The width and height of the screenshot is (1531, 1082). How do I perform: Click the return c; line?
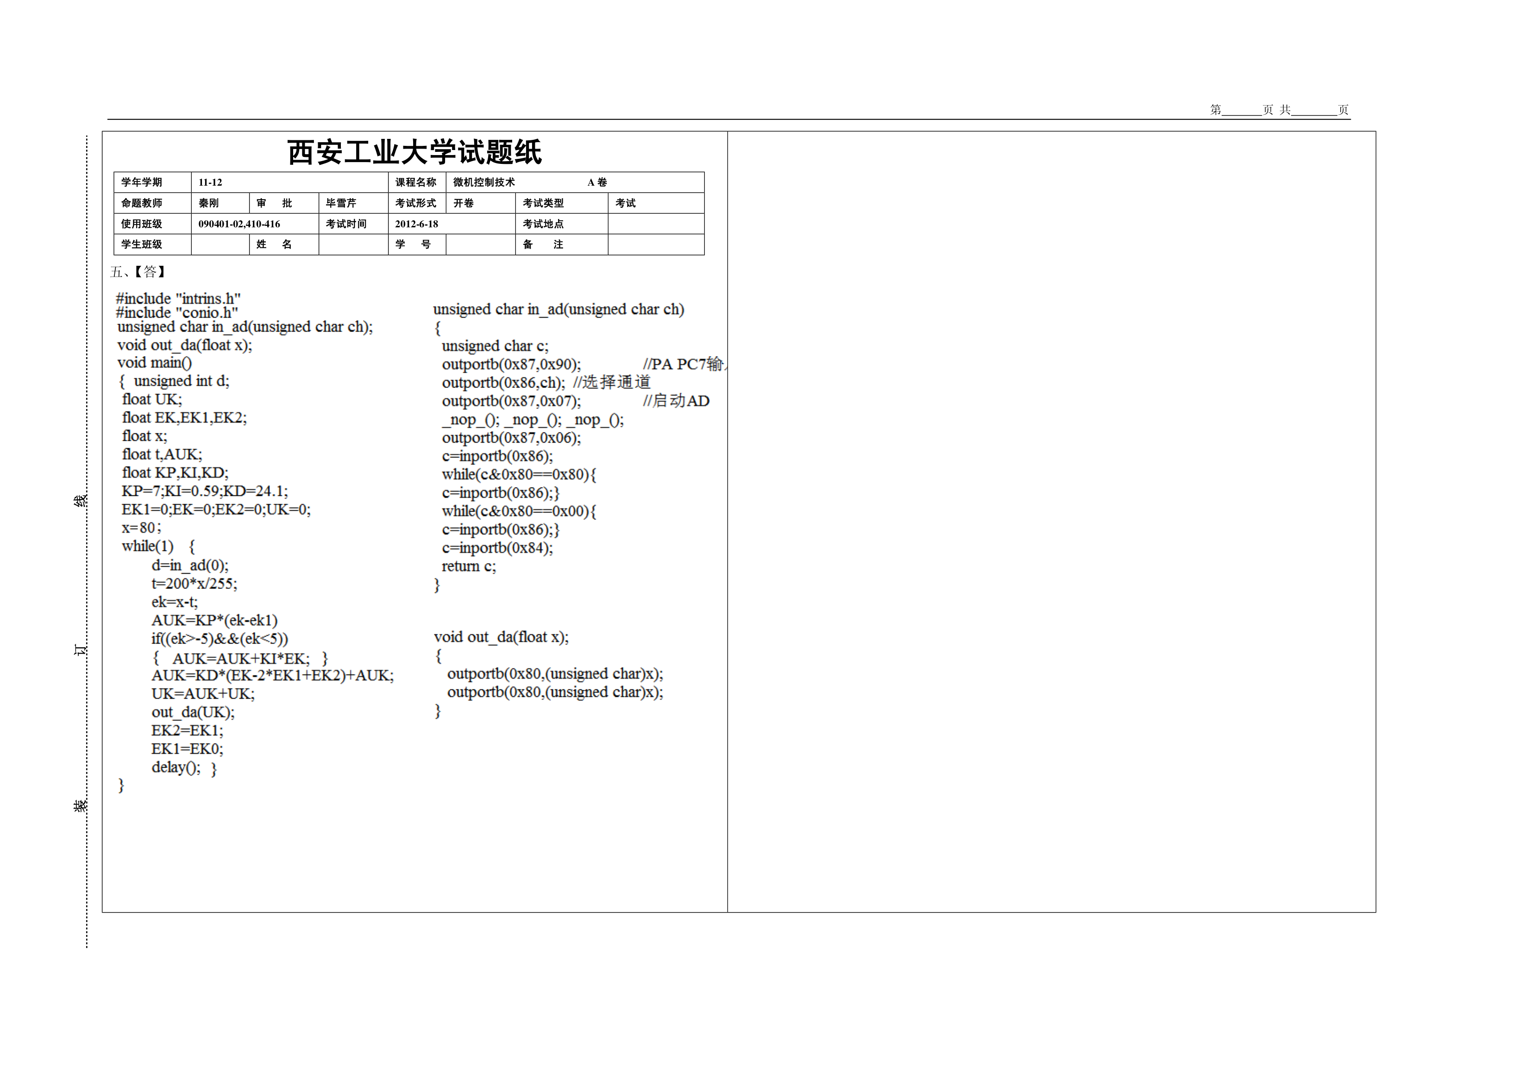(469, 567)
